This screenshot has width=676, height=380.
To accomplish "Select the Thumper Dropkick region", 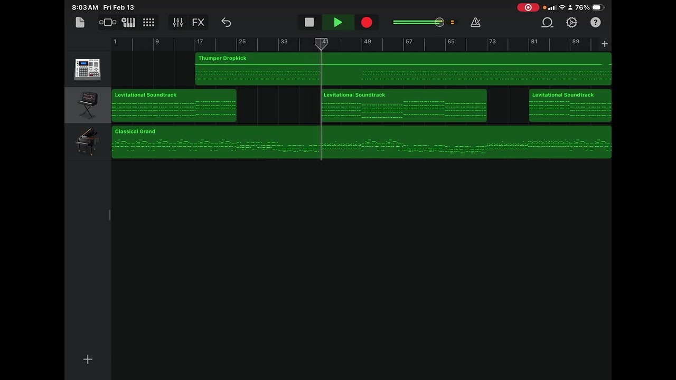I will [403, 69].
